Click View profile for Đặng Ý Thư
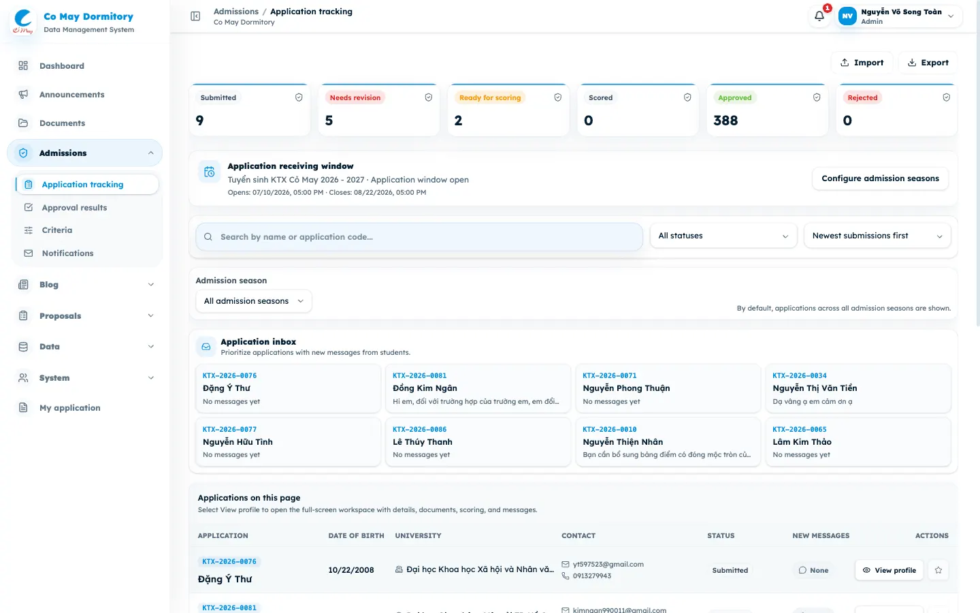This screenshot has height=613, width=980. pyautogui.click(x=889, y=570)
